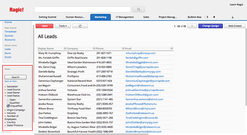Show more tabs with right arrow
Image resolution: width=247 pixels, height=135 pixels.
(x=207, y=17)
